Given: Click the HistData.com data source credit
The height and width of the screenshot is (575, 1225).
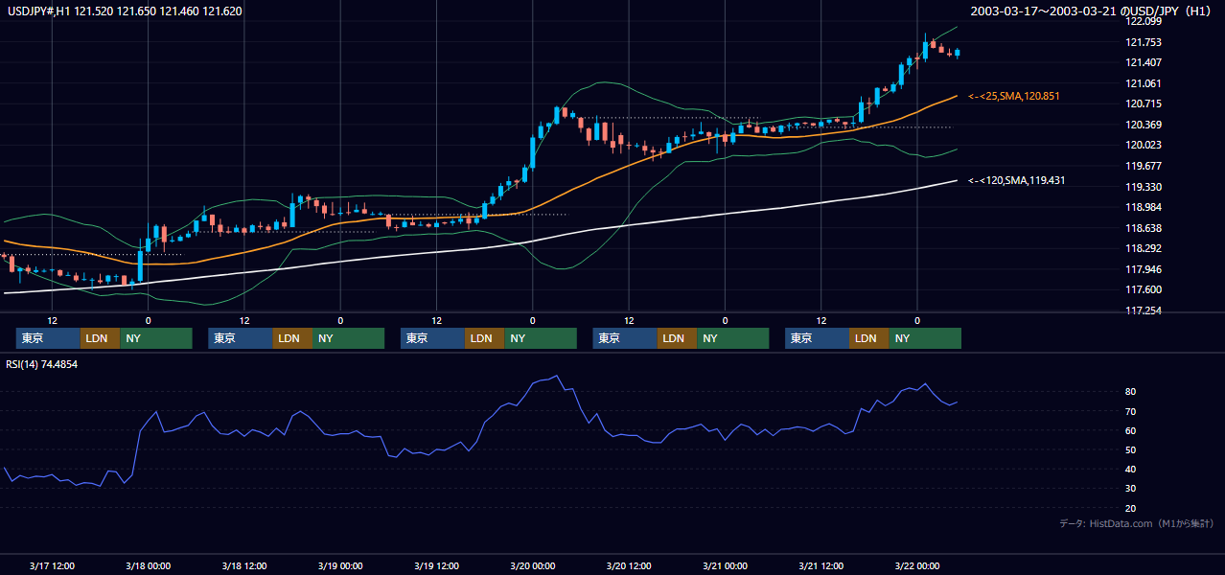Looking at the screenshot, I should [x=1137, y=523].
